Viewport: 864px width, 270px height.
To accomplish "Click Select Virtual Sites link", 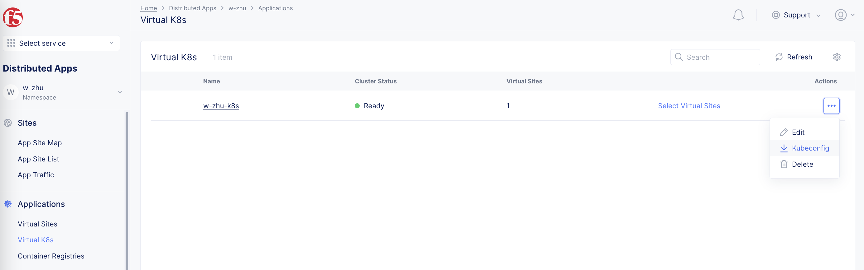I will point(689,106).
